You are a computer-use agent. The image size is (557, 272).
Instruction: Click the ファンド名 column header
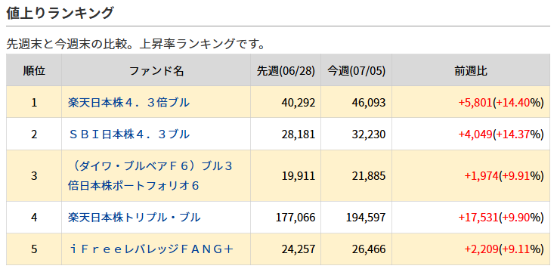(x=156, y=70)
